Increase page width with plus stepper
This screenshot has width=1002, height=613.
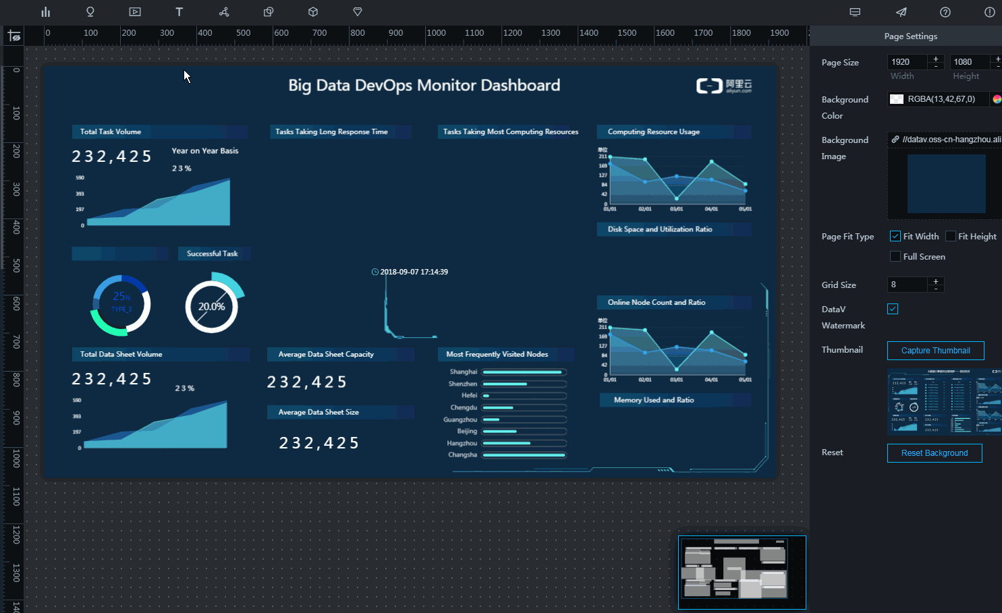[936, 59]
